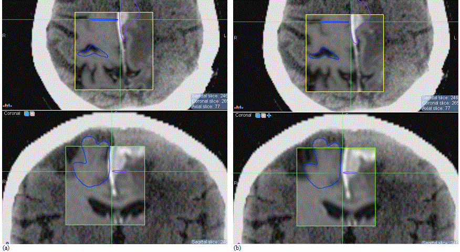Open histogram icon in panel (b) axial view
This screenshot has height=252, width=460.
238,107
